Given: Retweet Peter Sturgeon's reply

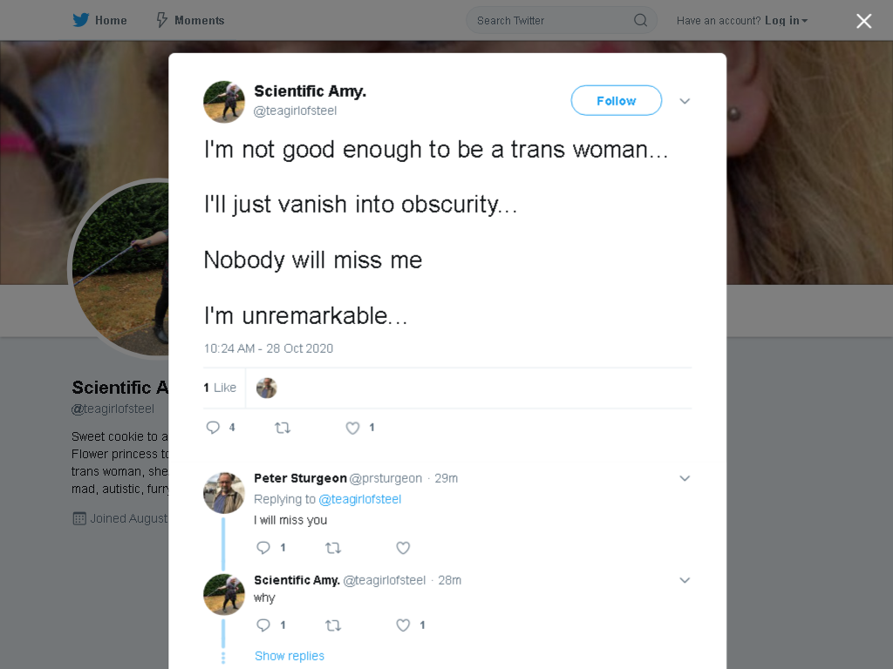Looking at the screenshot, I should [333, 548].
